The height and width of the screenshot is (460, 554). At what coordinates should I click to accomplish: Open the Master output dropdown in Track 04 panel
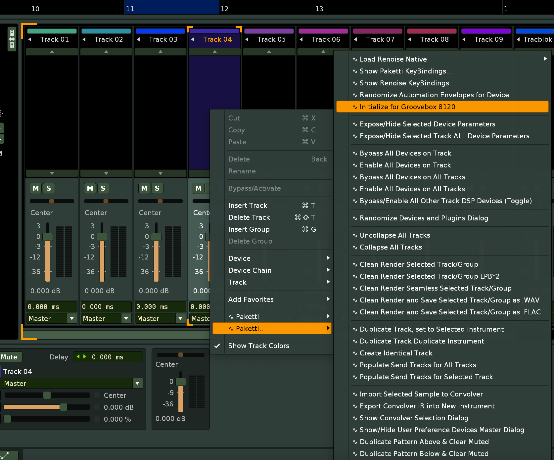pos(137,383)
